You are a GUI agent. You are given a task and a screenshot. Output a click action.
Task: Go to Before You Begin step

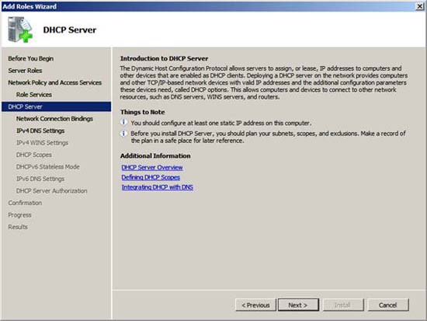pos(31,58)
